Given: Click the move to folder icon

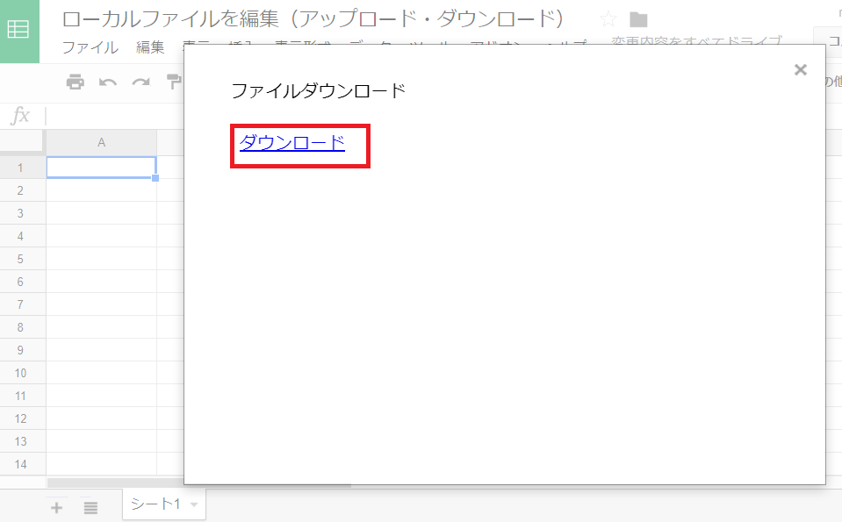Looking at the screenshot, I should pos(638,20).
